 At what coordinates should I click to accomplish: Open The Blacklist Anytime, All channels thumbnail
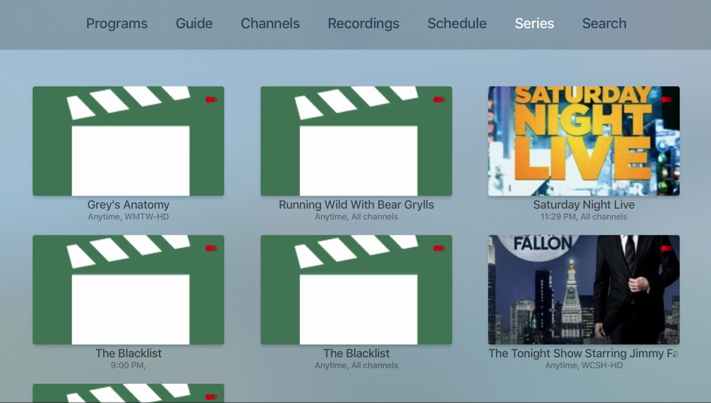click(357, 289)
